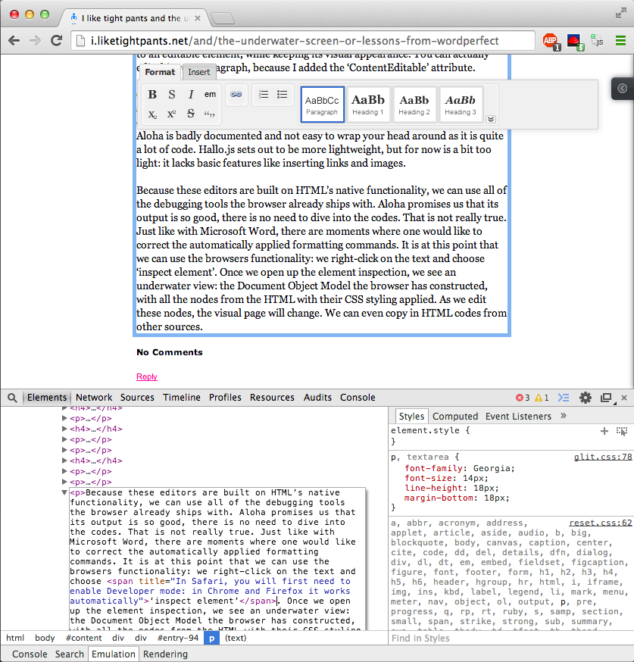Switch to the Computed sidebar tab
This screenshot has width=634, height=662.
coord(455,417)
